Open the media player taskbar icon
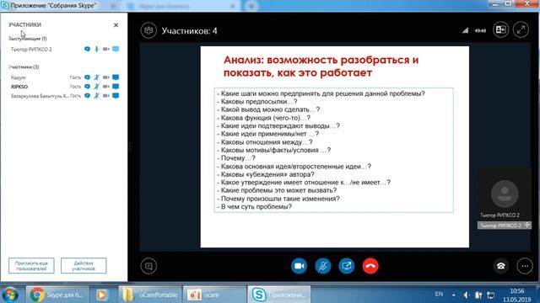Screen dimensions: 540x303 (101, 295)
